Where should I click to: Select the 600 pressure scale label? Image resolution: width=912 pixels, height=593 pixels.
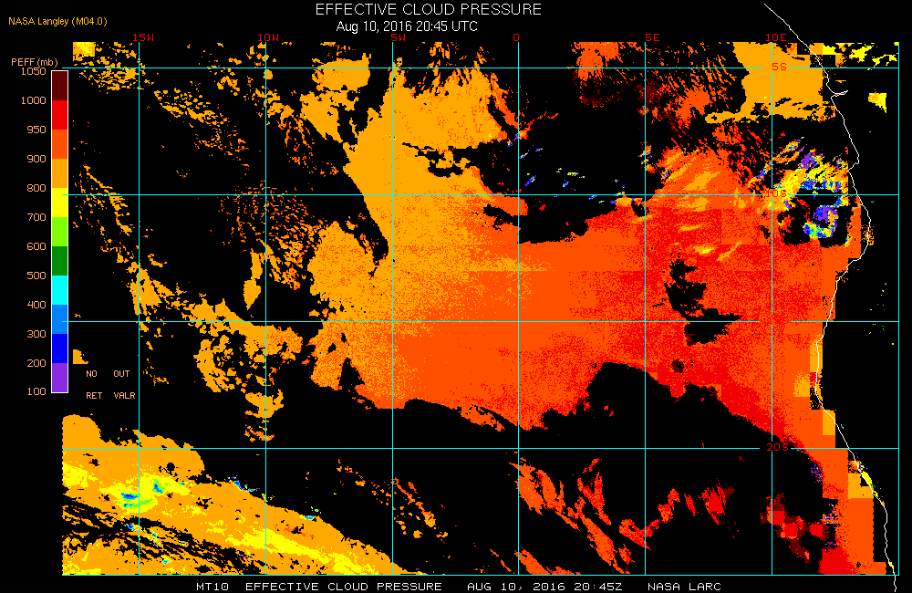coord(36,245)
